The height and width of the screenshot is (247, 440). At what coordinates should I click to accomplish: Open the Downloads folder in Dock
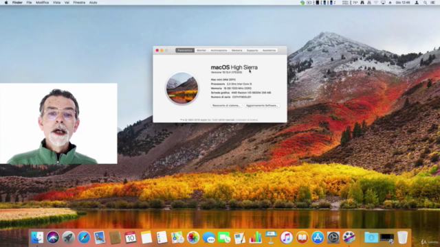coord(371,238)
